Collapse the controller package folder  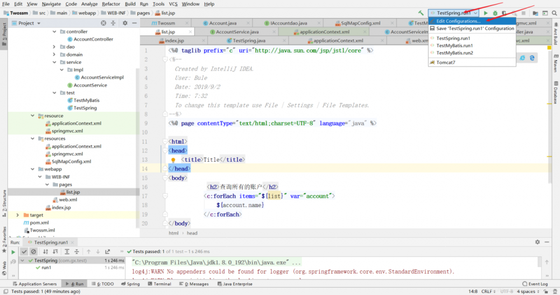[54, 31]
